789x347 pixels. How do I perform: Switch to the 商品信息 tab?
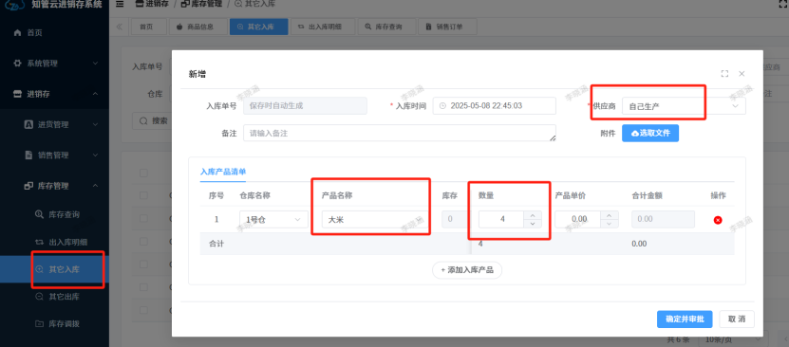(195, 27)
